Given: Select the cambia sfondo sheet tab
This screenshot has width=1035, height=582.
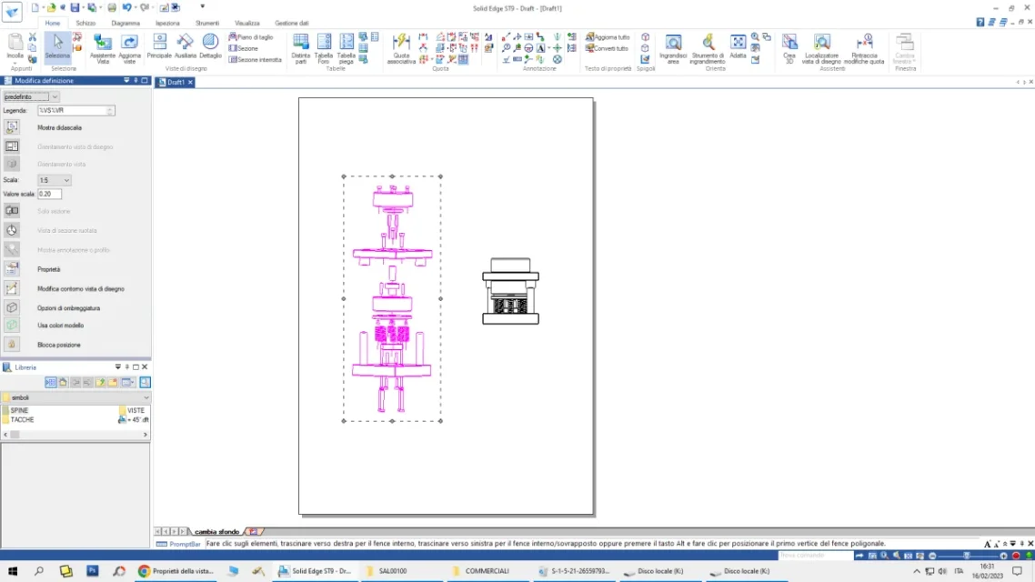Looking at the screenshot, I should 216,532.
